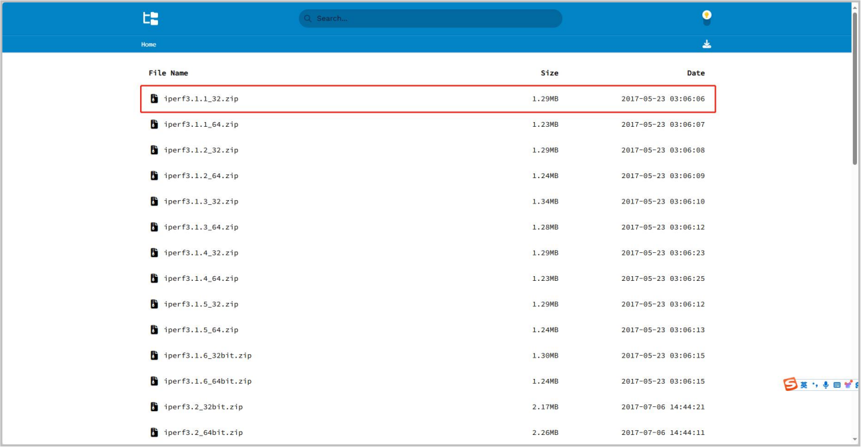Sort by the Date column header
The height and width of the screenshot is (447, 861).
pyautogui.click(x=696, y=73)
